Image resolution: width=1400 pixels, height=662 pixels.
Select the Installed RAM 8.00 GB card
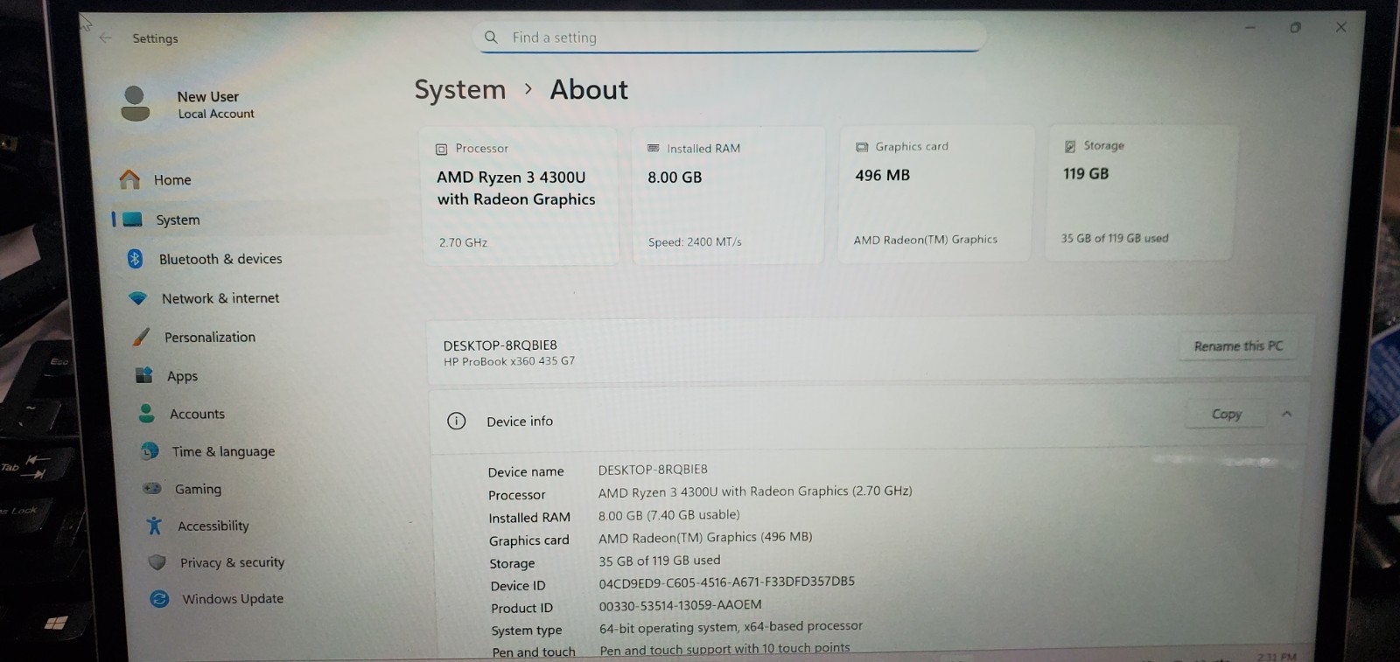[x=728, y=195]
